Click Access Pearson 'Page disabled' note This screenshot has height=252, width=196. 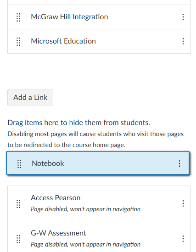[x=85, y=209]
